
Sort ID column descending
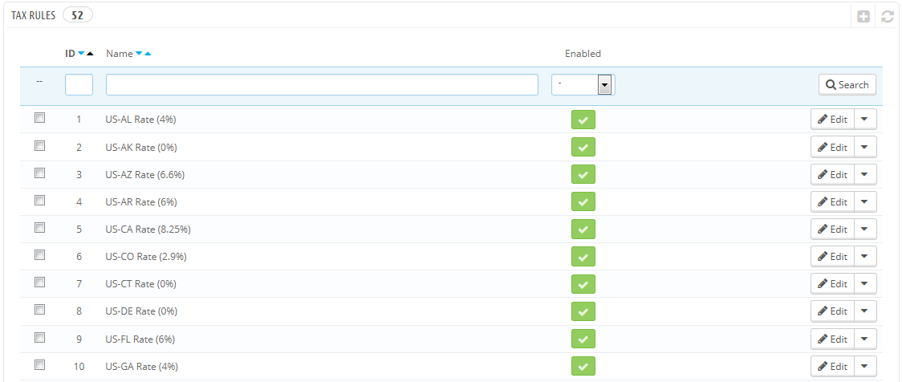[81, 54]
